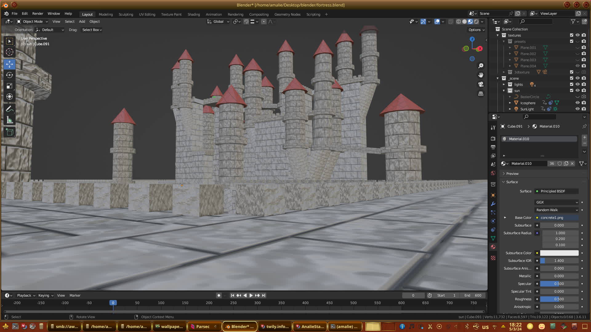Screen dimensions: 591x332
Task: Click the Add Cube tool
Action: (10, 132)
